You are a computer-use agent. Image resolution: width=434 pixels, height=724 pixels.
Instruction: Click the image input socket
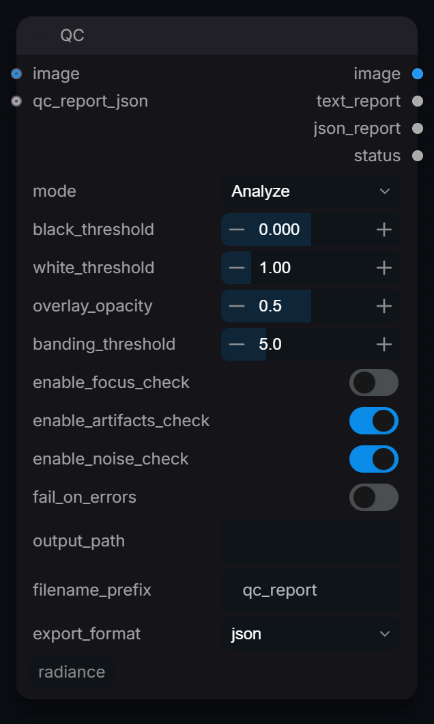point(16,74)
